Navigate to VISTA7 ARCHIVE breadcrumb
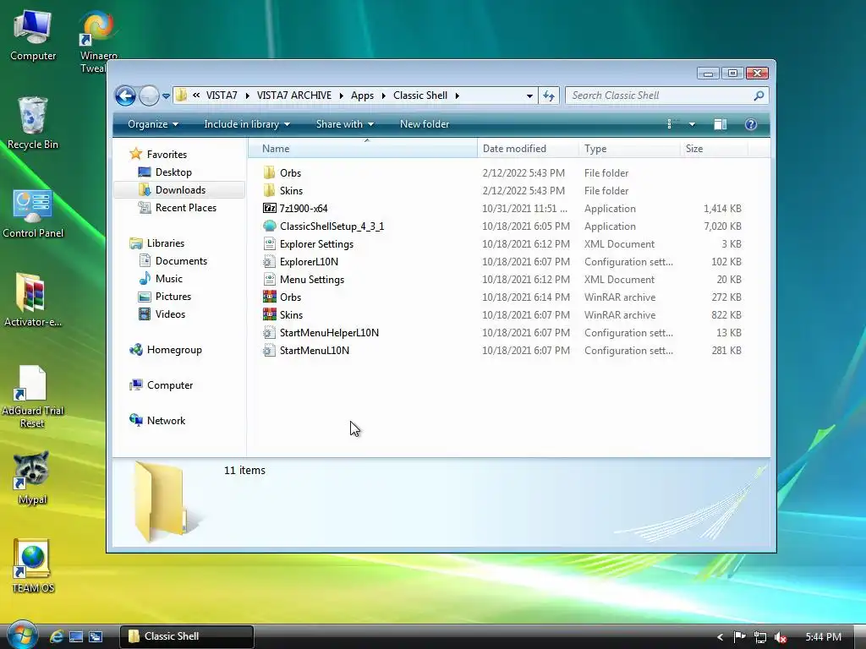This screenshot has height=649, width=866. tap(293, 95)
